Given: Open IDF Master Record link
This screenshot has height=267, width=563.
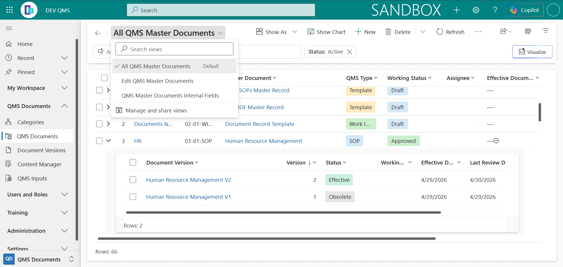Looking at the screenshot, I should tap(261, 107).
